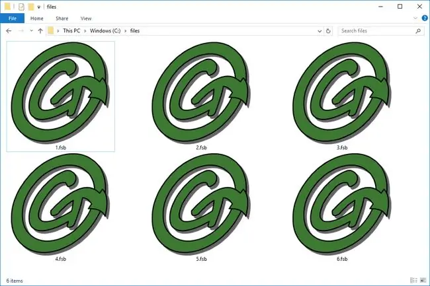Click Windows (C:) in the address path
This screenshot has width=430, height=286.
click(105, 31)
